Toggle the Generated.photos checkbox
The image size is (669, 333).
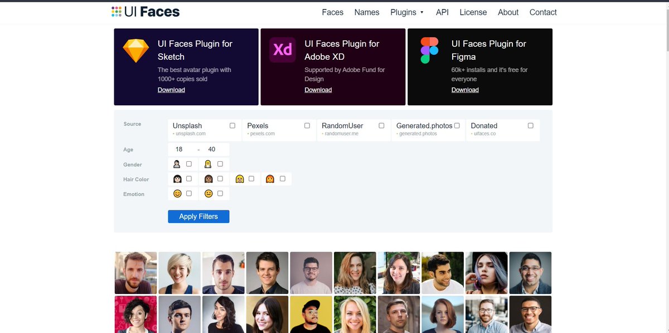point(457,126)
